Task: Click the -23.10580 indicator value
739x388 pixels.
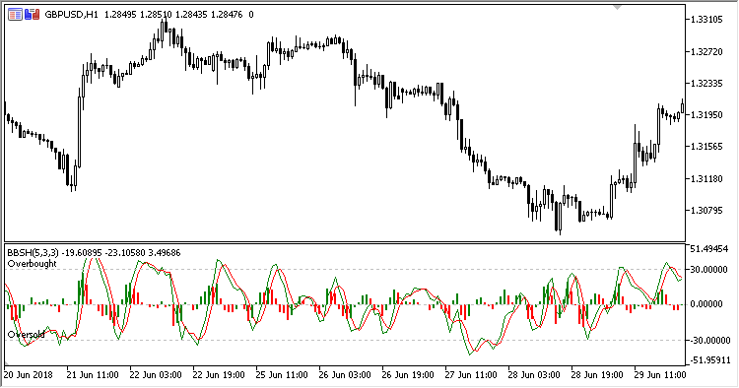Action: pyautogui.click(x=125, y=253)
